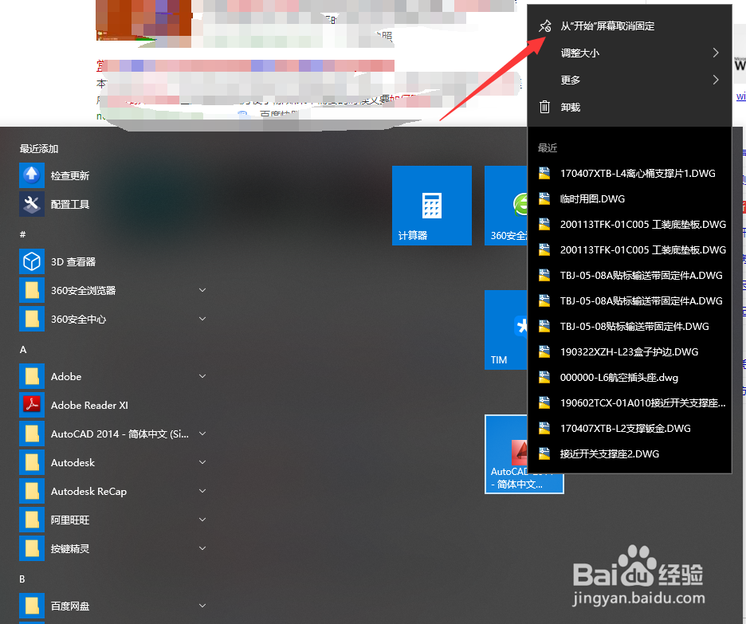
Task: Open recent file 190322XZH-L23盒子护边.DWG name
Action: click(629, 351)
